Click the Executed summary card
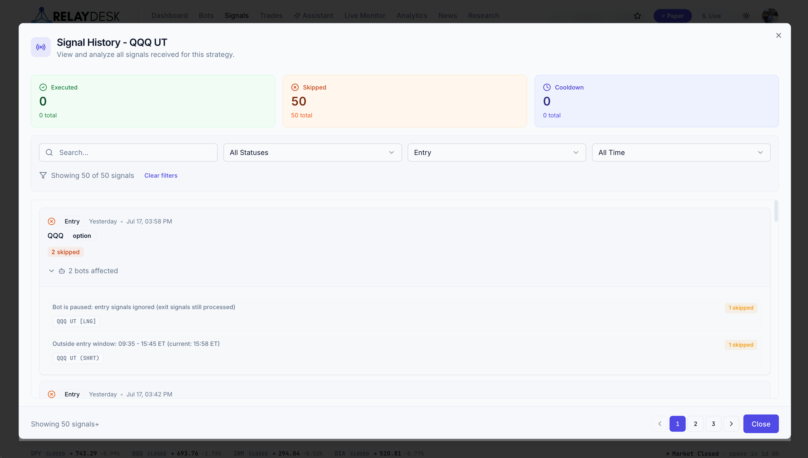The image size is (808, 458). tap(153, 101)
